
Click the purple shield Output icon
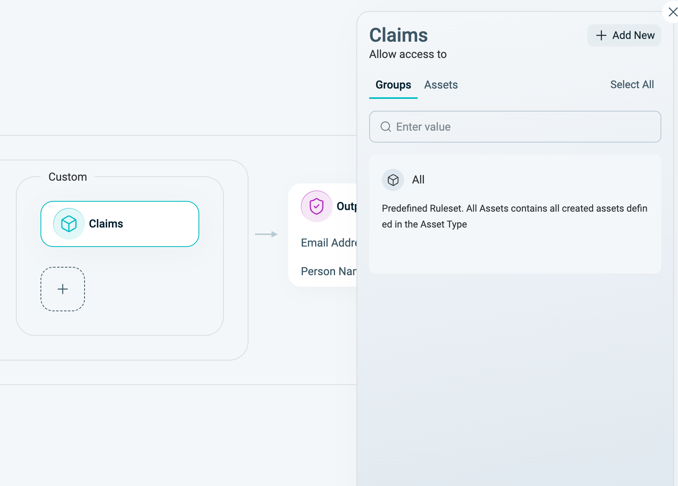(x=316, y=206)
